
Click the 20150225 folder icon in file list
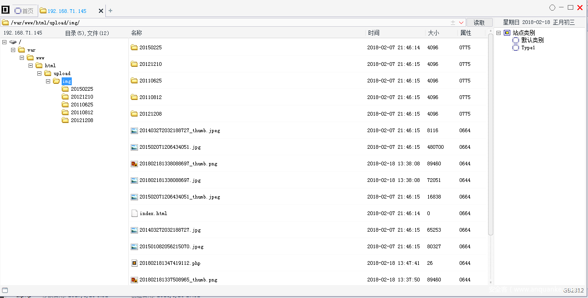pos(134,47)
